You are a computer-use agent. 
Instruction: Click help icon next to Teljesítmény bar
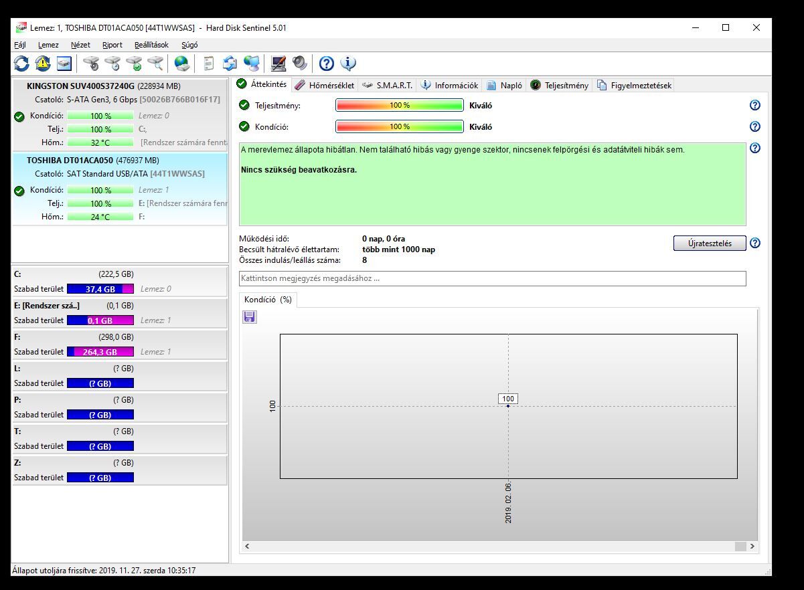[755, 105]
